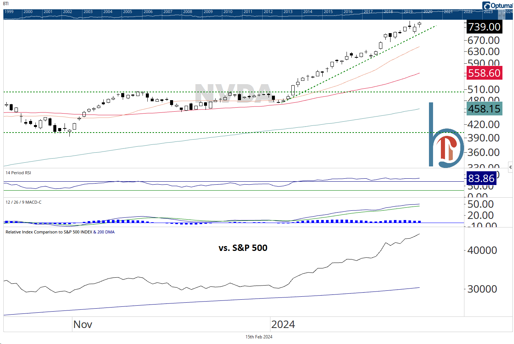Select the 12 / 26 / 9 MACD-C label
The width and height of the screenshot is (514, 344).
pyautogui.click(x=23, y=202)
